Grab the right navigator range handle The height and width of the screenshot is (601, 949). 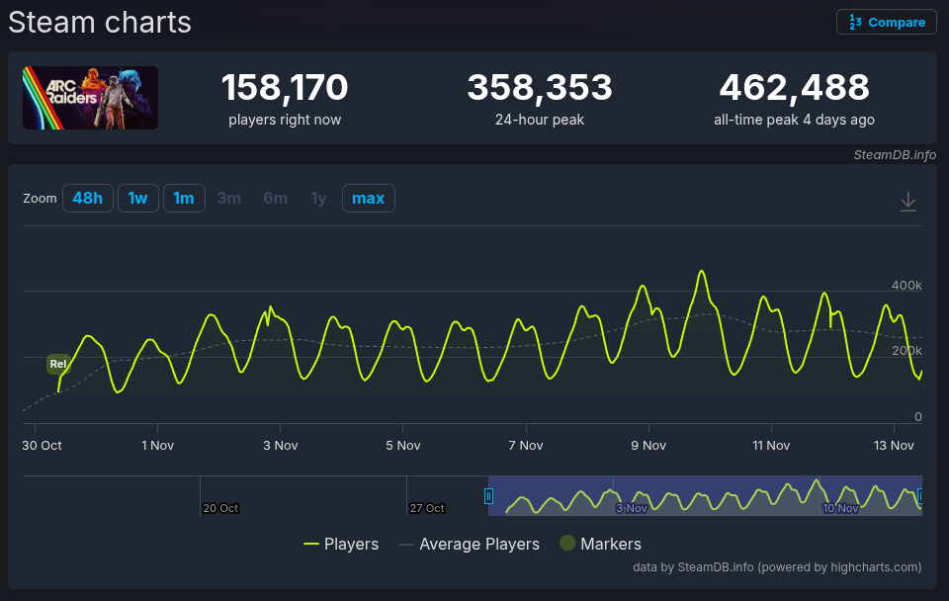pyautogui.click(x=920, y=496)
